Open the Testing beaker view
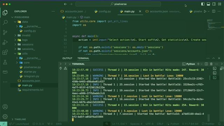The width and height of the screenshot is (224, 126). pos(5,62)
